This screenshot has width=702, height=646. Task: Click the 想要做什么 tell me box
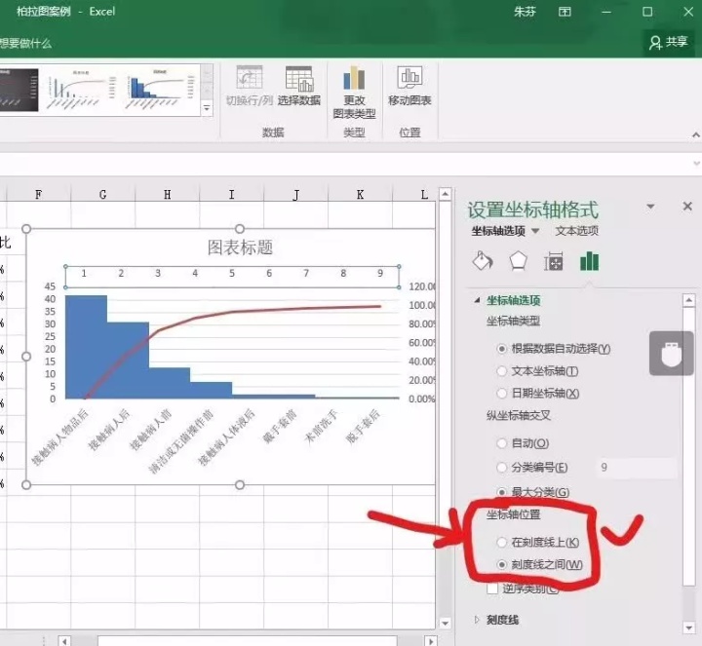click(25, 44)
